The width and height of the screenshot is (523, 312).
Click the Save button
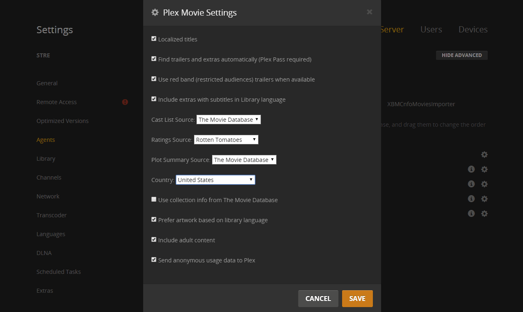pos(357,298)
